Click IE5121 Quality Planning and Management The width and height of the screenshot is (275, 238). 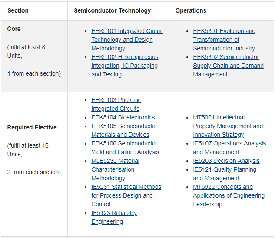tap(225, 174)
